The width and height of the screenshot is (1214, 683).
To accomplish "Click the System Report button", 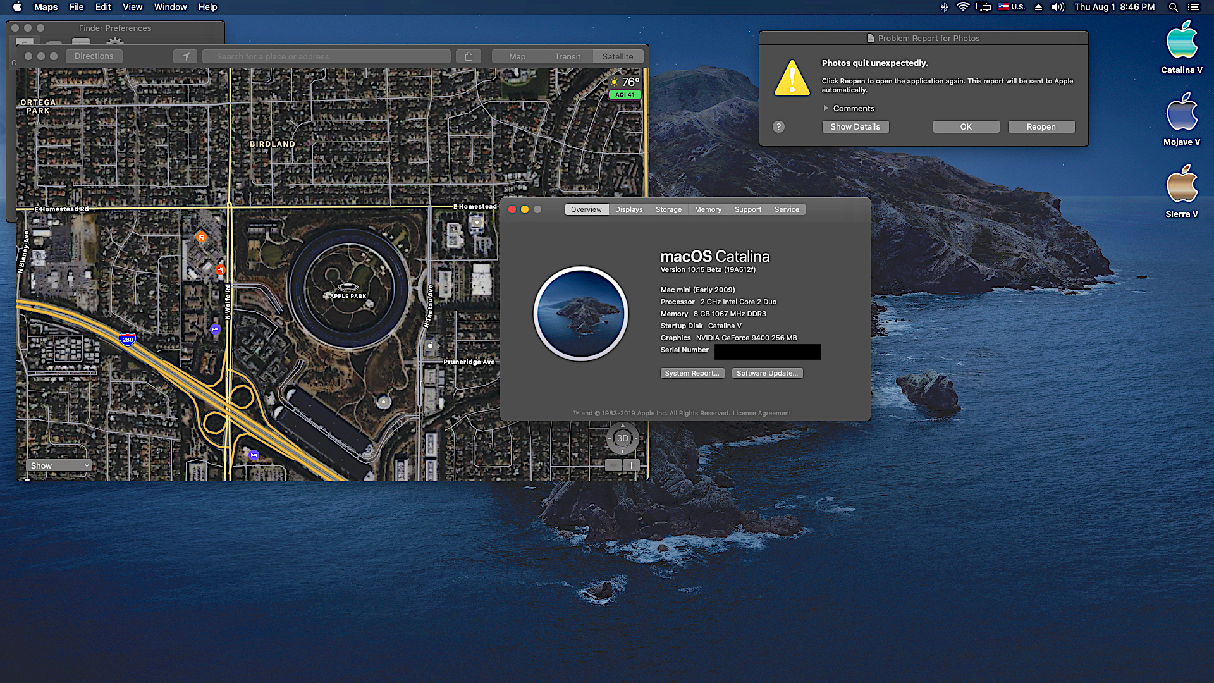I will pos(692,373).
